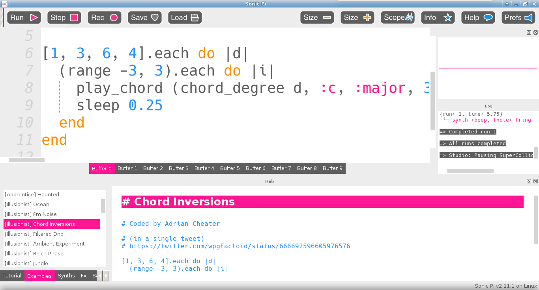Switch to Buffer 5 tab

(x=230, y=168)
